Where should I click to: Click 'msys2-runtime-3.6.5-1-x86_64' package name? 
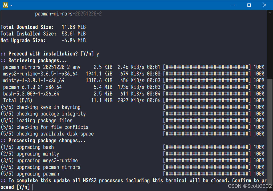click(40, 74)
